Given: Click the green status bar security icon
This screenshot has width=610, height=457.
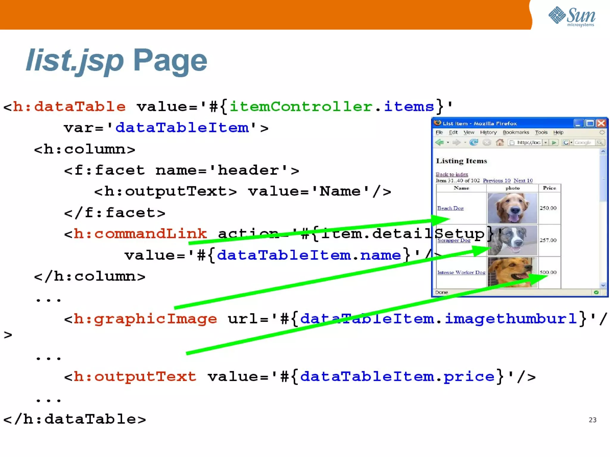Looking at the screenshot, I should (x=596, y=292).
